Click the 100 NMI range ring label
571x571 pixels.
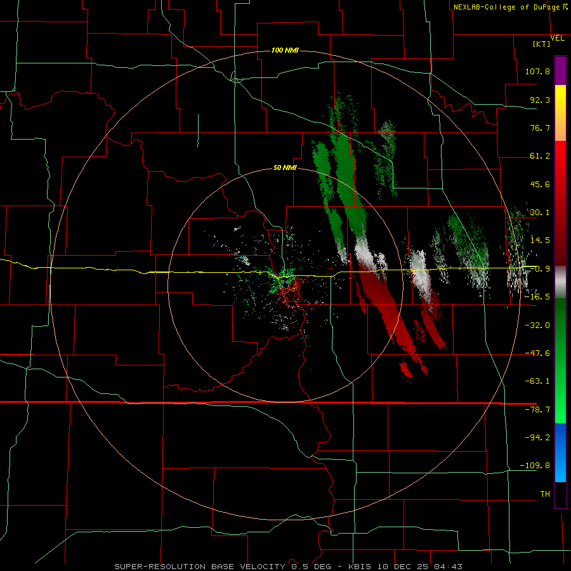(285, 50)
